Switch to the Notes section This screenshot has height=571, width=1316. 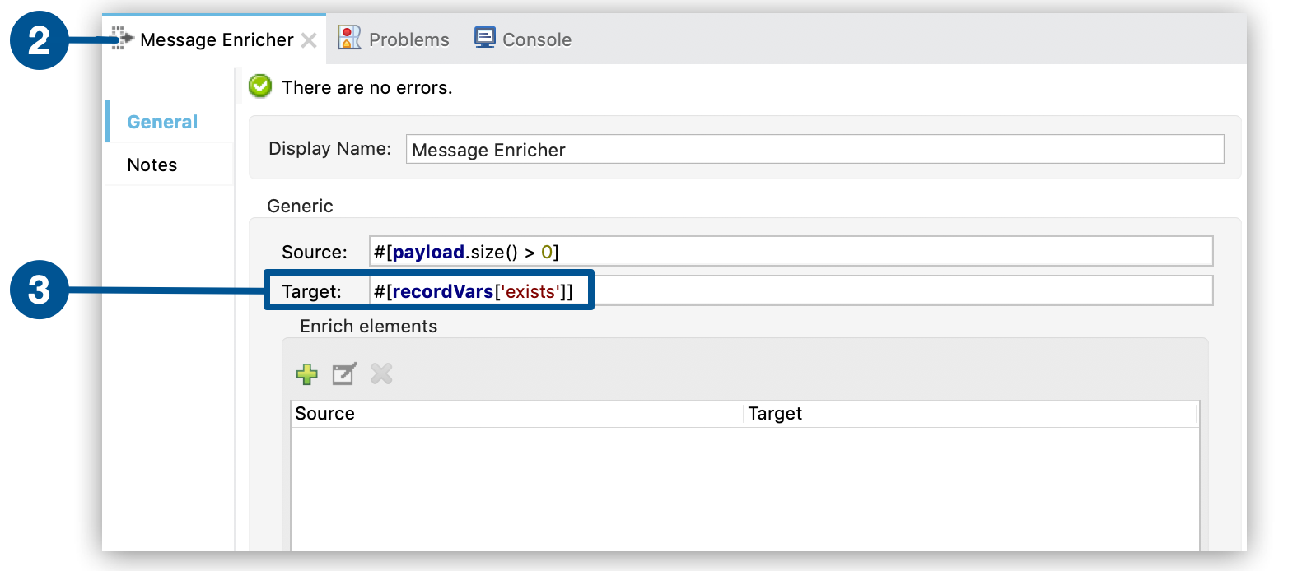(x=152, y=165)
